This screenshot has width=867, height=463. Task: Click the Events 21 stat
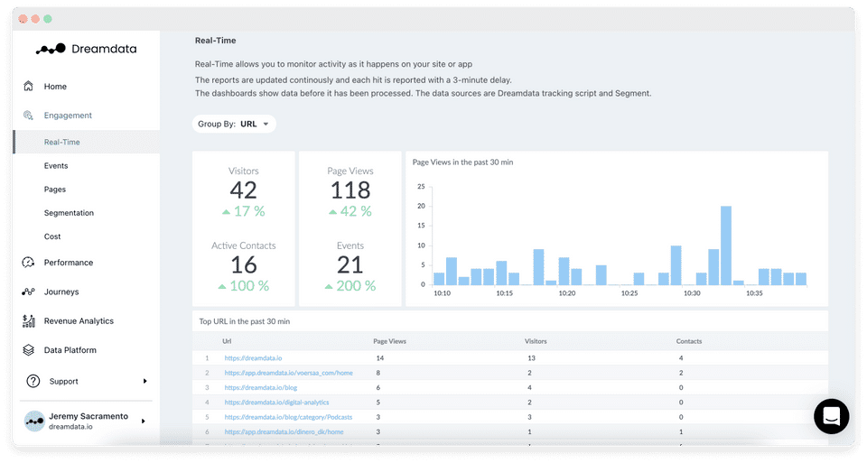pos(350,265)
